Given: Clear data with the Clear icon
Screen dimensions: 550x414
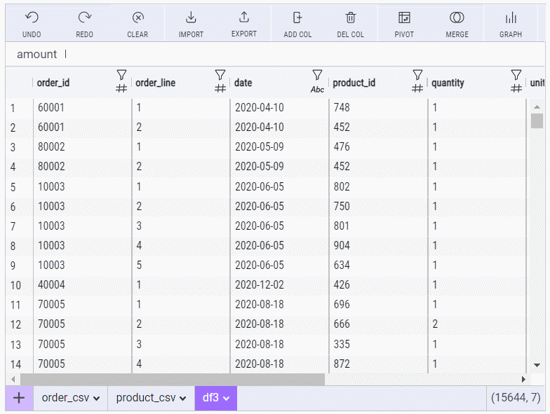Looking at the screenshot, I should pos(137,18).
